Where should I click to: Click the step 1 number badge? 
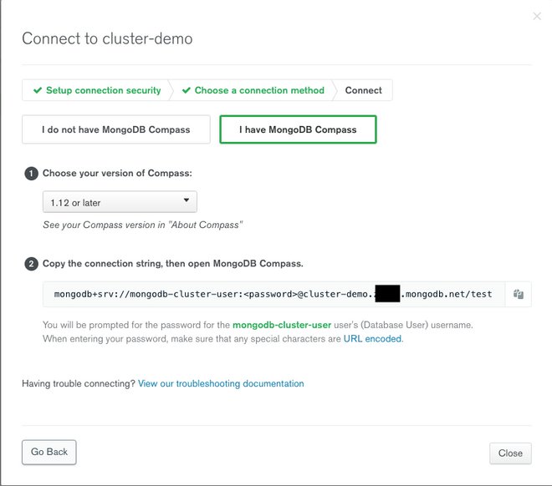[32, 174]
